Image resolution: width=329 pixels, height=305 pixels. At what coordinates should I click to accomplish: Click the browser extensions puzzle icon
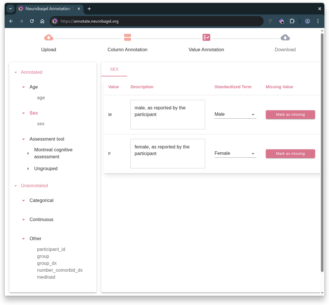pyautogui.click(x=292, y=21)
